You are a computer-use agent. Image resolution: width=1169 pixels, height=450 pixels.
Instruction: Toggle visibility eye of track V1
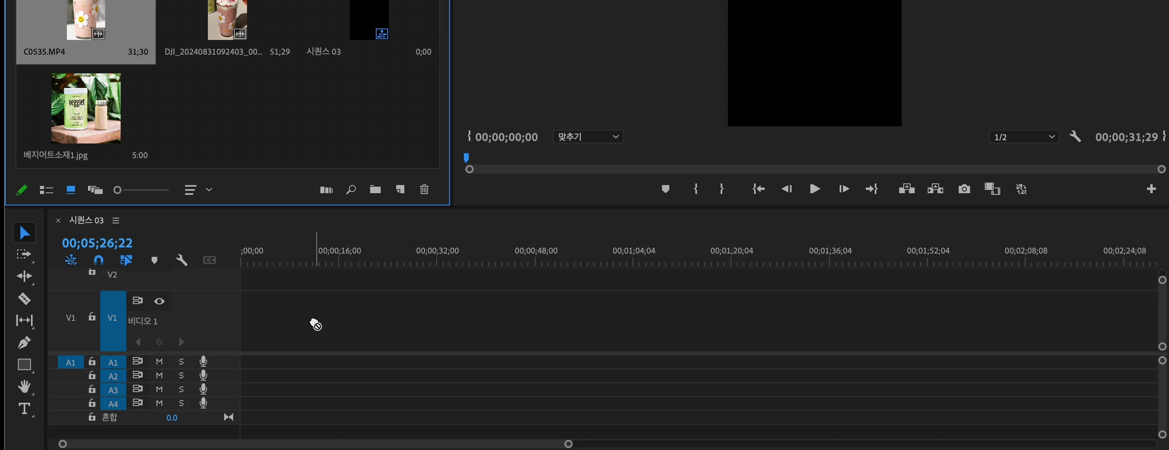tap(159, 301)
